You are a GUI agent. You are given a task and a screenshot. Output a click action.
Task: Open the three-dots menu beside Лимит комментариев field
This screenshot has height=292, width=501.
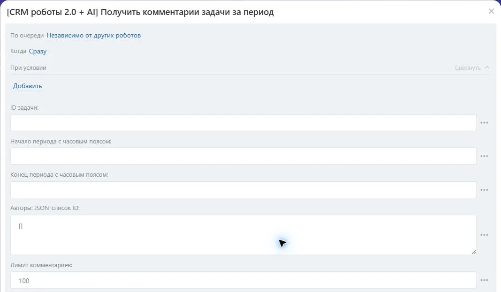pos(484,280)
